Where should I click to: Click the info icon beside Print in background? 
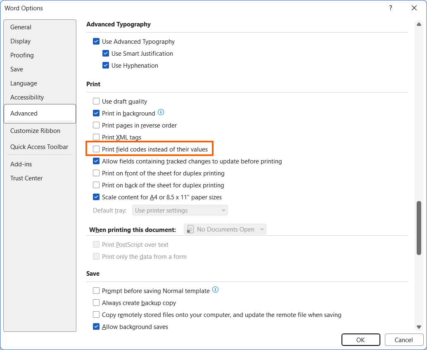coord(161,112)
